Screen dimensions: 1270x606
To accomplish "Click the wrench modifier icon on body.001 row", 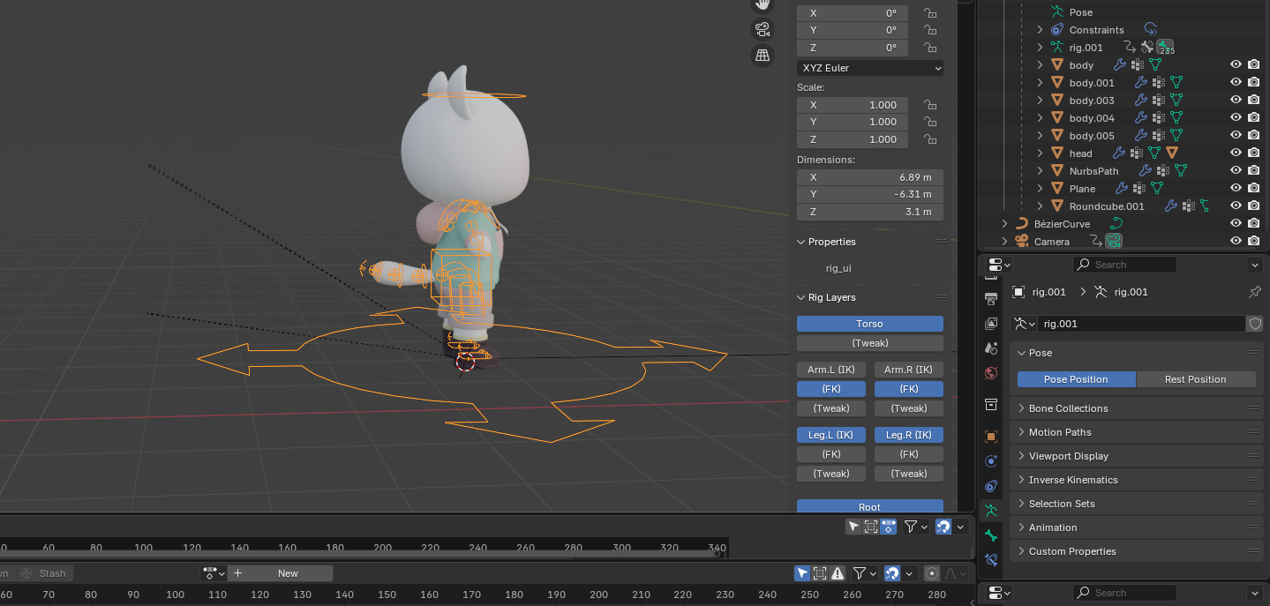I will click(1139, 83).
